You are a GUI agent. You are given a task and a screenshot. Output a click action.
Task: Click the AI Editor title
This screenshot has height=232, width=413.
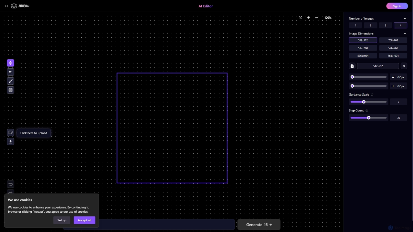pos(206,6)
